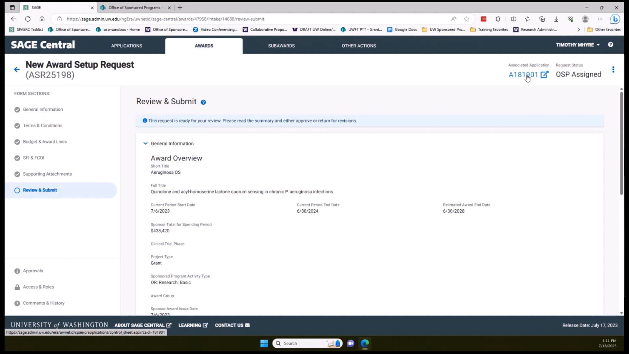This screenshot has height=354, width=629.
Task: Click the Windows taskbar Search box
Action: [307, 343]
